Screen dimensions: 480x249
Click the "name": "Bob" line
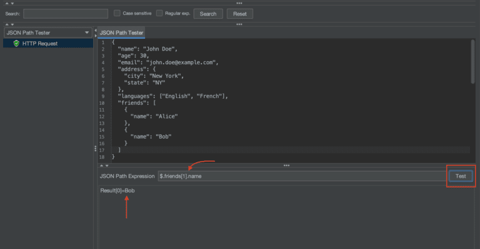coord(151,136)
